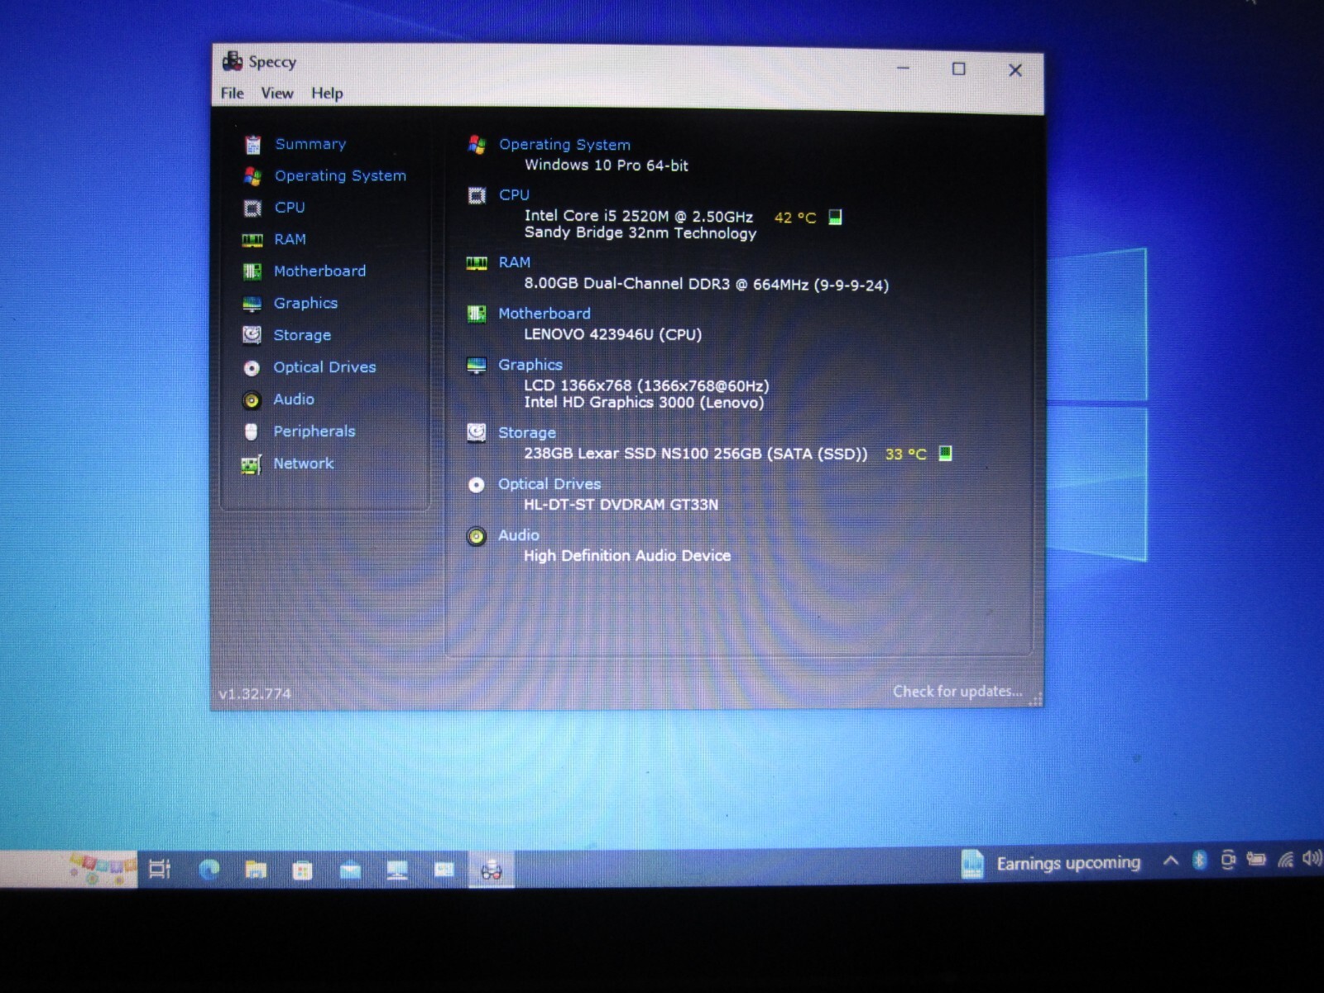Image resolution: width=1324 pixels, height=993 pixels.
Task: Click the monitor icon beside Graphics summary heading
Action: [x=477, y=366]
